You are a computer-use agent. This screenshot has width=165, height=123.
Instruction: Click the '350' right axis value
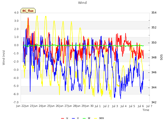(x=154, y=43)
